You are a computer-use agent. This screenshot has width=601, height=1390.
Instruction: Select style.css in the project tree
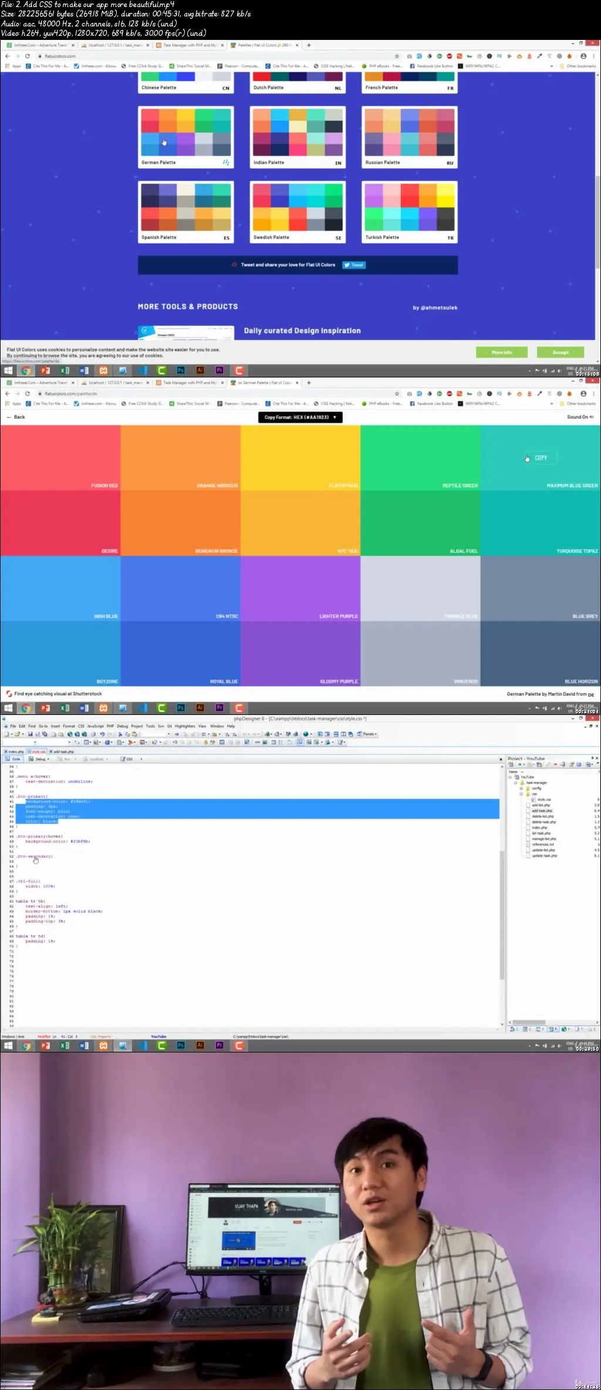point(544,799)
